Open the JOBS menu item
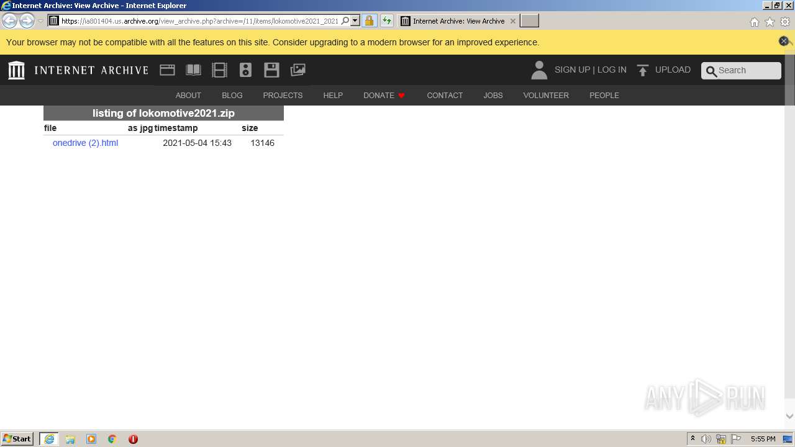795x447 pixels. click(493, 95)
